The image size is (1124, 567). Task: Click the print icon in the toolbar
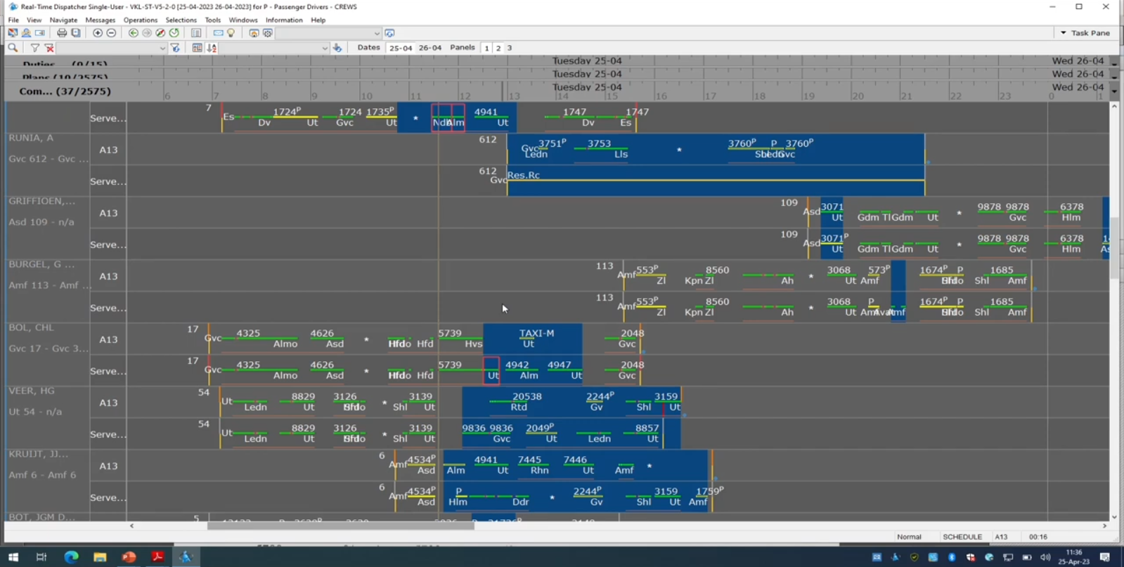[x=62, y=33]
